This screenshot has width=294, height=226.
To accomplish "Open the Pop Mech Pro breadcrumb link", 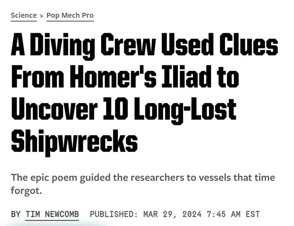I will pyautogui.click(x=70, y=15).
